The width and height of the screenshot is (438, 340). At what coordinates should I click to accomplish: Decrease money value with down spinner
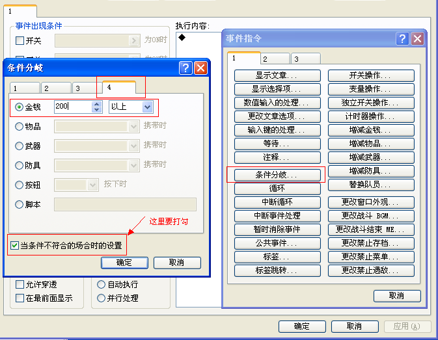(96, 110)
